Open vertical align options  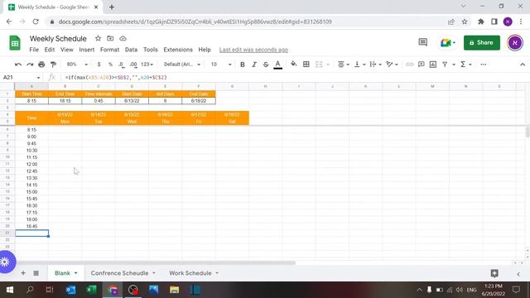359,65
